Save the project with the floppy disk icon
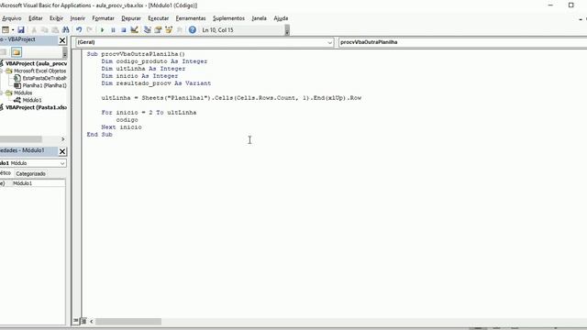 [21, 30]
